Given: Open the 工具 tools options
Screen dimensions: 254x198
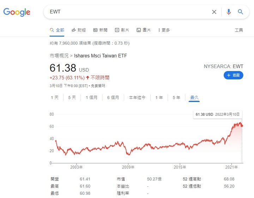Looking at the screenshot, I should 239,30.
